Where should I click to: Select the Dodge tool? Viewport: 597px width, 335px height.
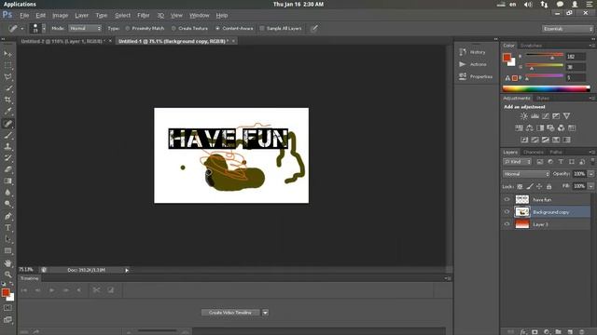(7, 205)
